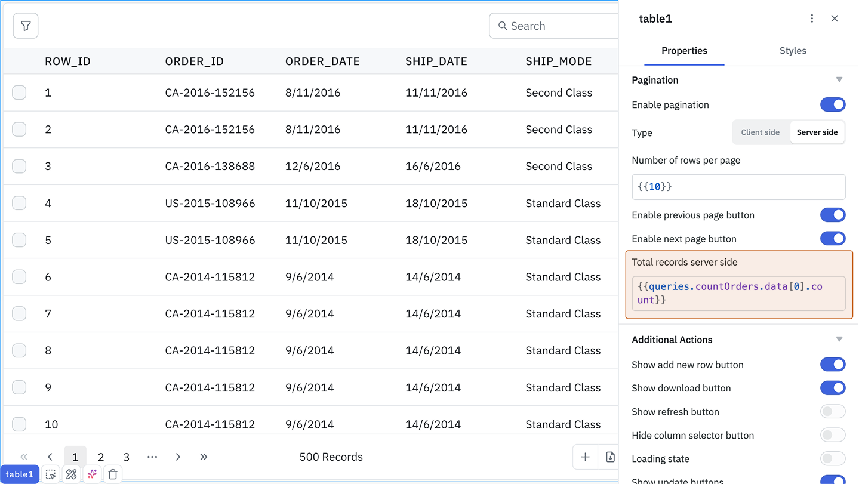This screenshot has height=484, width=859.
Task: Go to previous page arrow
Action: click(50, 457)
